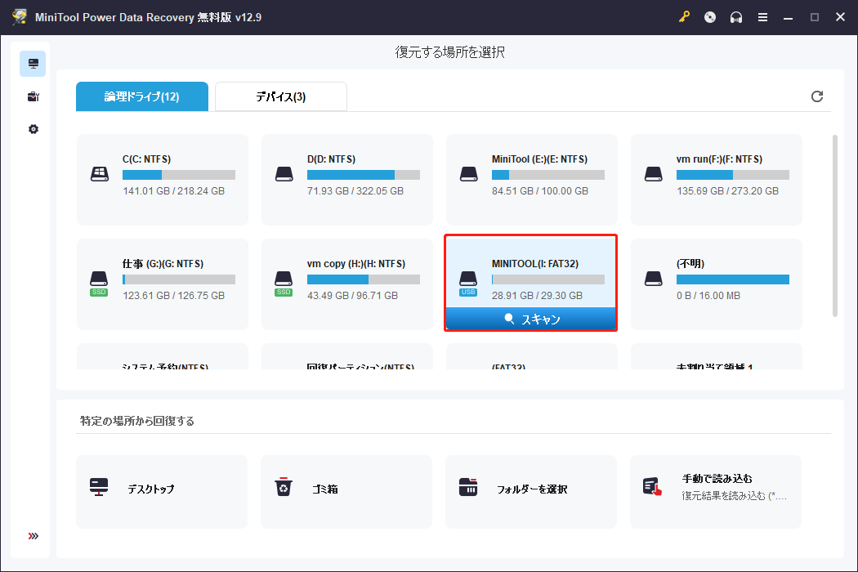Click 43.49 GB / 96.71 GB size text
The width and height of the screenshot is (858, 572).
(x=352, y=296)
